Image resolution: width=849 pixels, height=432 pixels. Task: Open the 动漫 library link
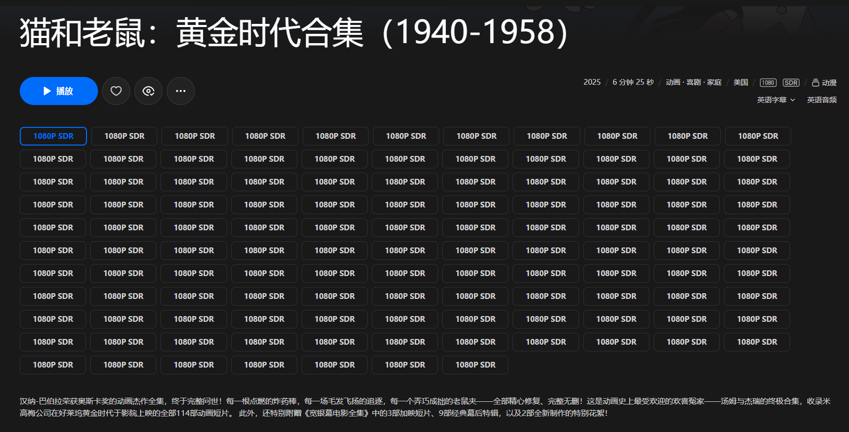coord(825,83)
